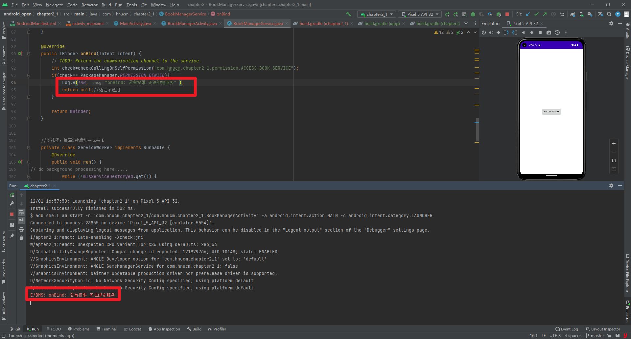Open the Terminal tool window

tap(106, 329)
